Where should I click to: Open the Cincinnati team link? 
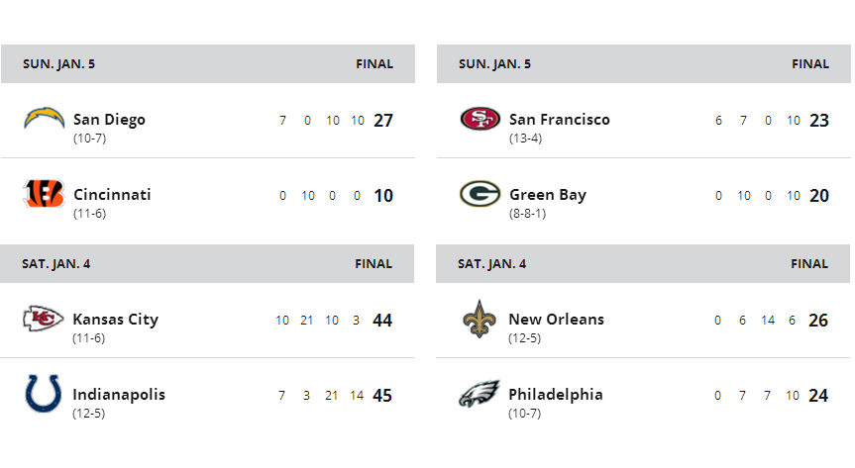[112, 195]
